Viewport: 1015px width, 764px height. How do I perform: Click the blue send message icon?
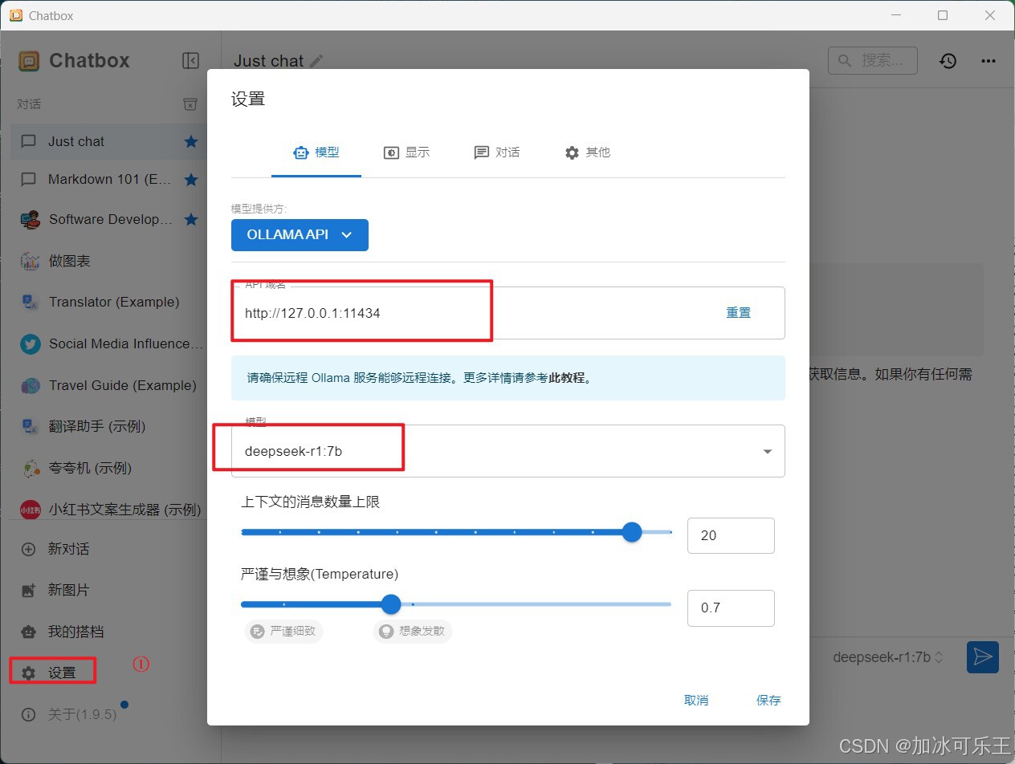[982, 656]
